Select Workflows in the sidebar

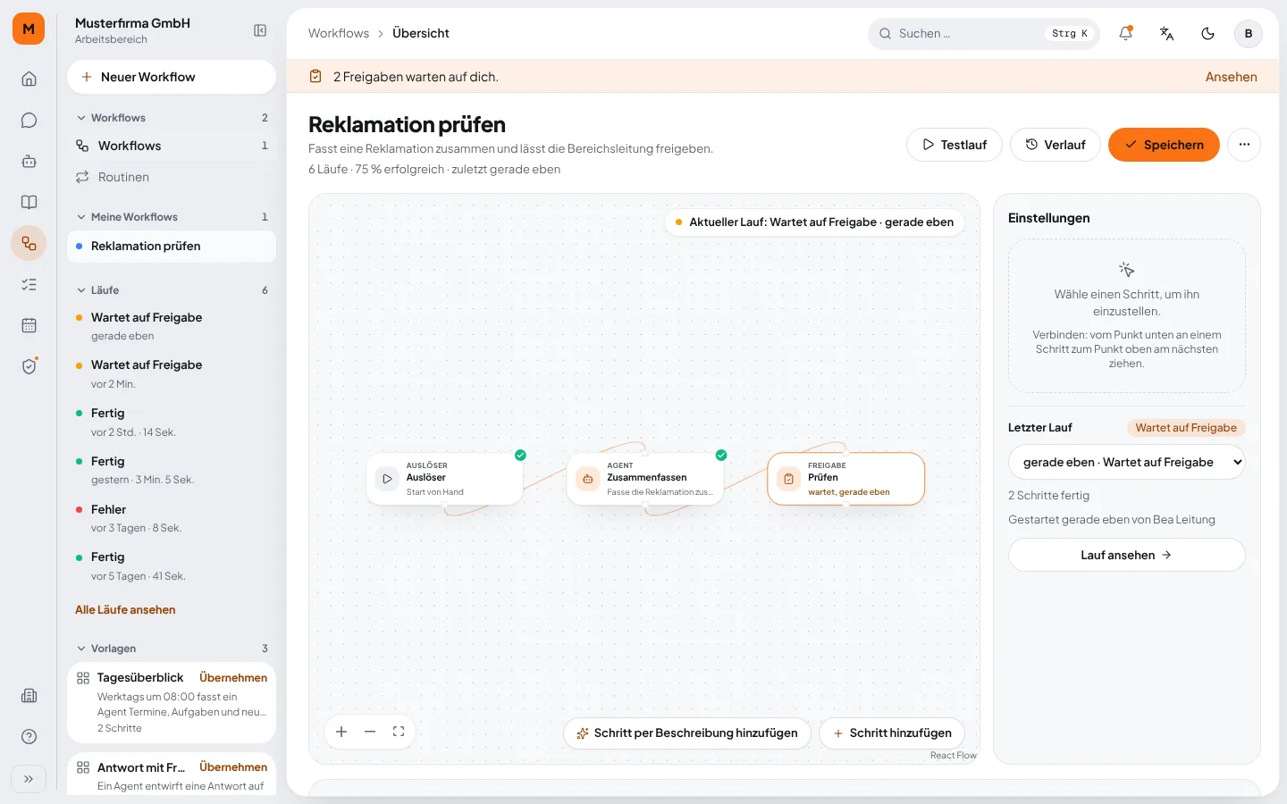pyautogui.click(x=172, y=146)
